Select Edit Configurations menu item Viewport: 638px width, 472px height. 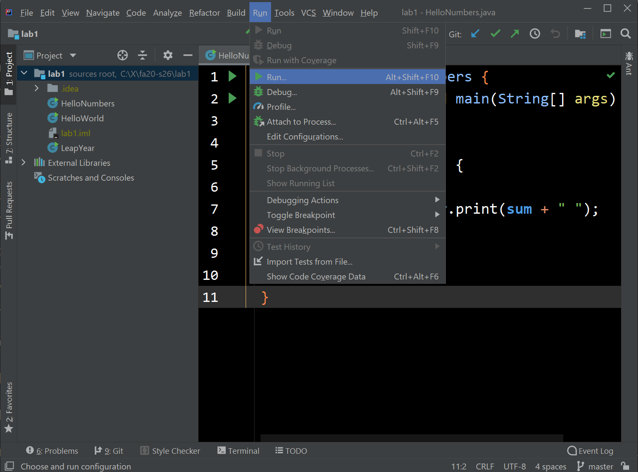tap(305, 137)
